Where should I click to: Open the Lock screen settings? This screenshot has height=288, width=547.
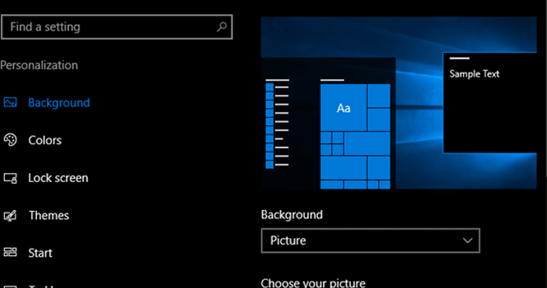(x=58, y=178)
